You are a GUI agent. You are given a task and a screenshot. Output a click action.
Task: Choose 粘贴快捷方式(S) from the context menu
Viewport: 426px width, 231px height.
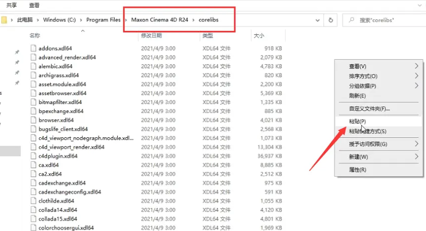pos(378,131)
